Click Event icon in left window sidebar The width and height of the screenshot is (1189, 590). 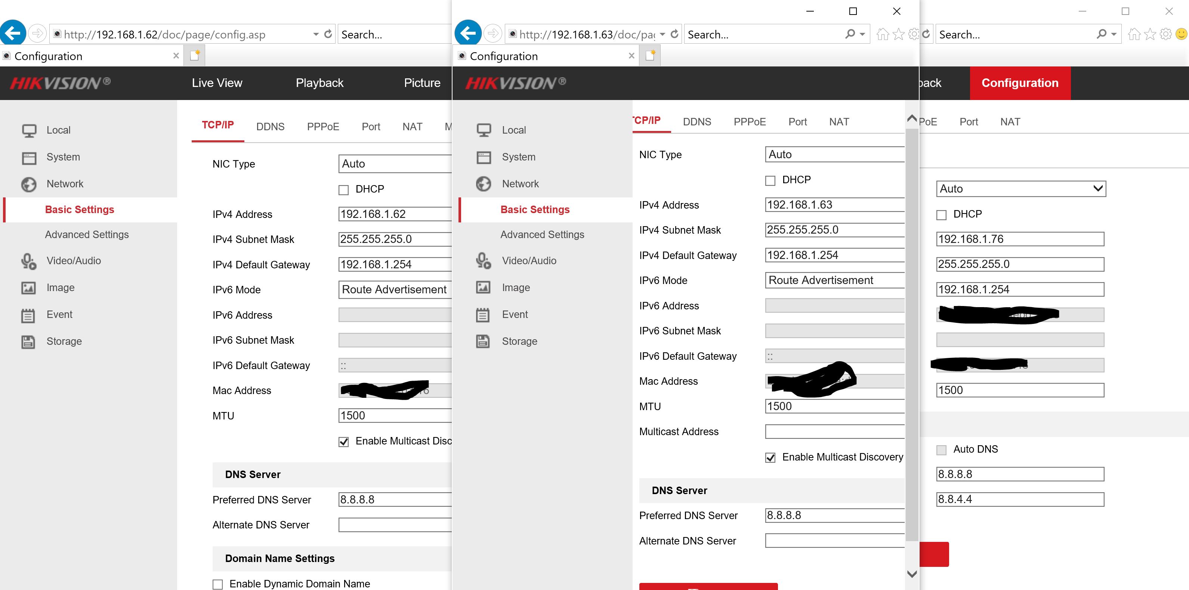[x=28, y=315]
